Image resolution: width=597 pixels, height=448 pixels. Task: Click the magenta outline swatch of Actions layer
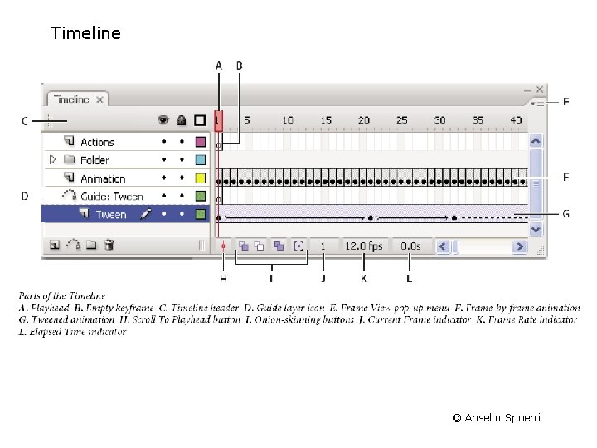click(x=201, y=142)
